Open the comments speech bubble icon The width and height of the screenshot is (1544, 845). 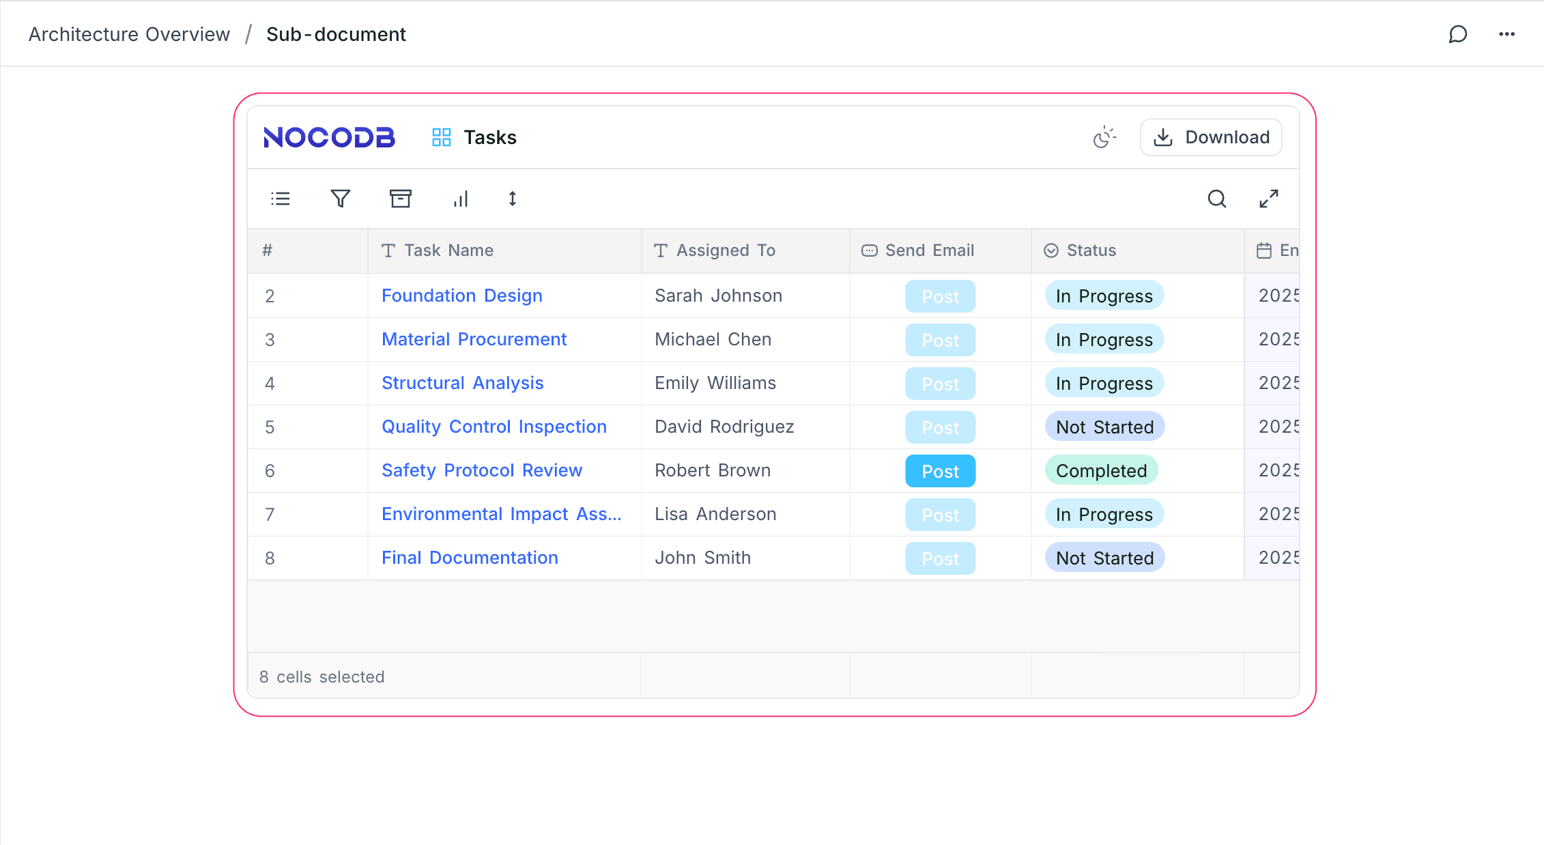(x=1458, y=34)
